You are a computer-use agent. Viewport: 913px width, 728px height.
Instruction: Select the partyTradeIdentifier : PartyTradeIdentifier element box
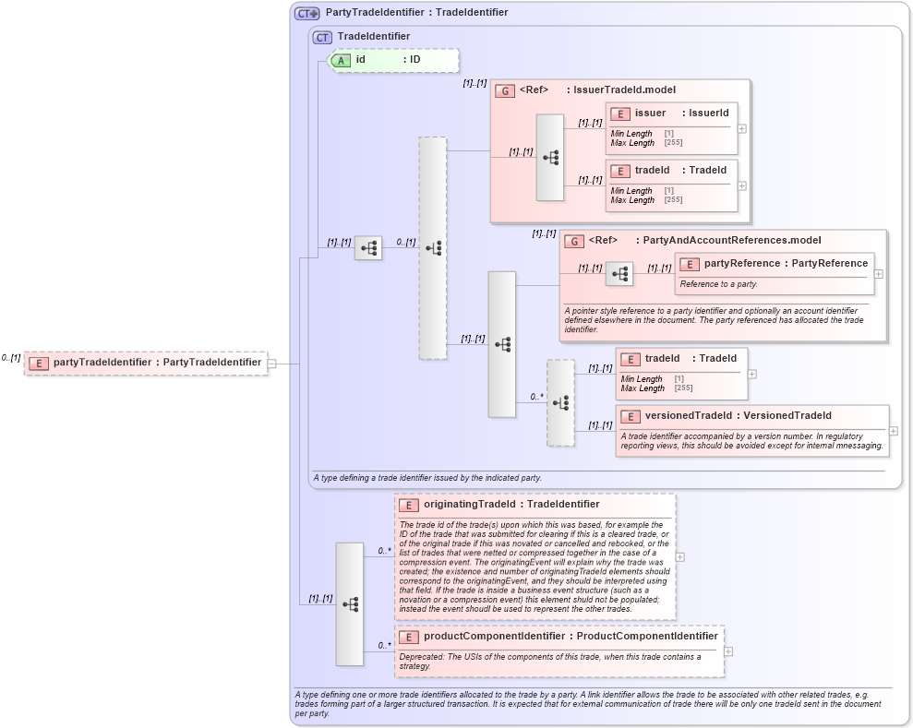point(146,364)
